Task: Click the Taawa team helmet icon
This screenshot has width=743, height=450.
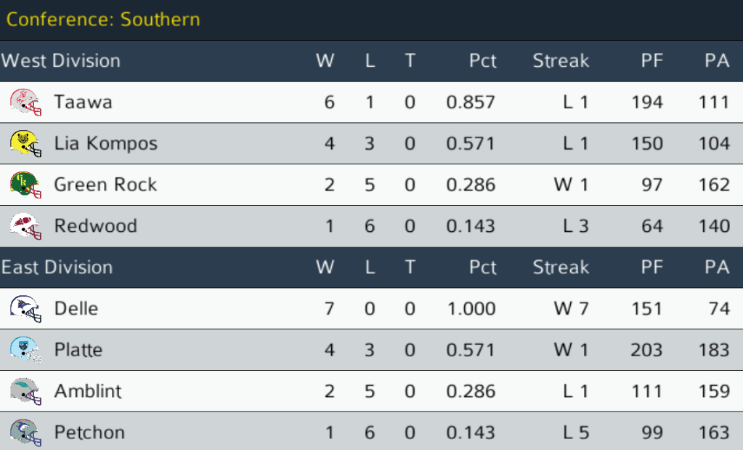Action: (x=25, y=103)
